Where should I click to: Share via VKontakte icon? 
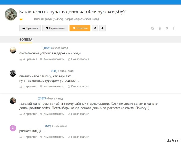click(167, 28)
